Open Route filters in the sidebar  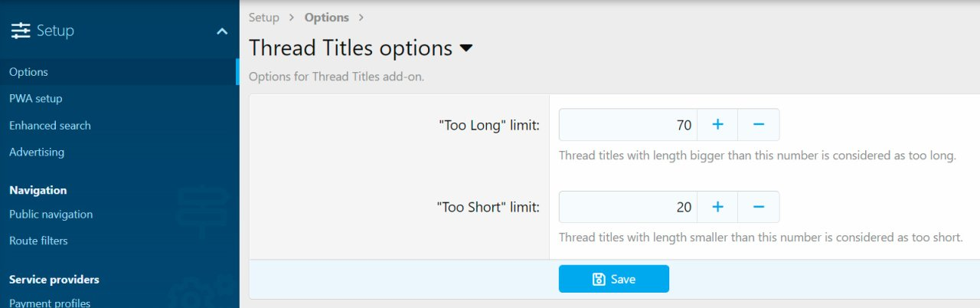38,241
